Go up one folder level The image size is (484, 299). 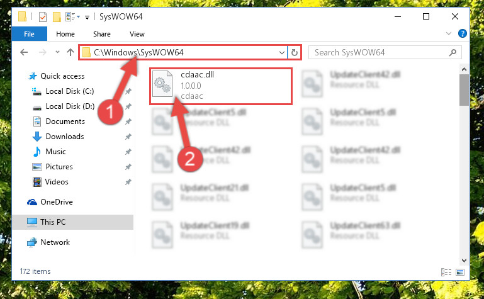tap(70, 52)
